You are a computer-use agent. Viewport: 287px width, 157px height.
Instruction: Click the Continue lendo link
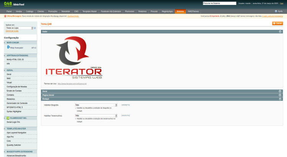tap(73, 16)
